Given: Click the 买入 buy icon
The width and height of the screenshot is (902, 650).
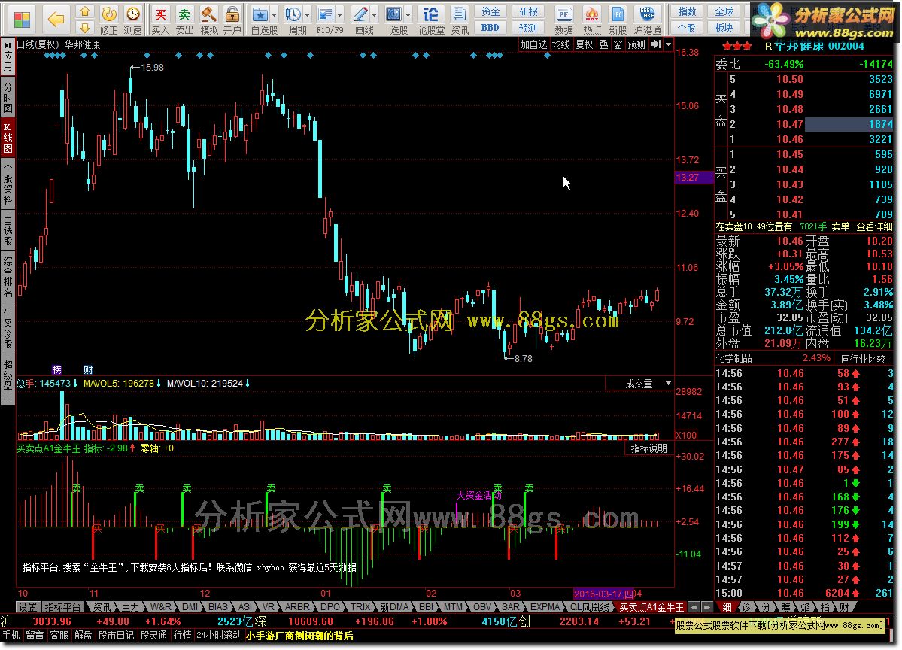Looking at the screenshot, I should pyautogui.click(x=160, y=20).
